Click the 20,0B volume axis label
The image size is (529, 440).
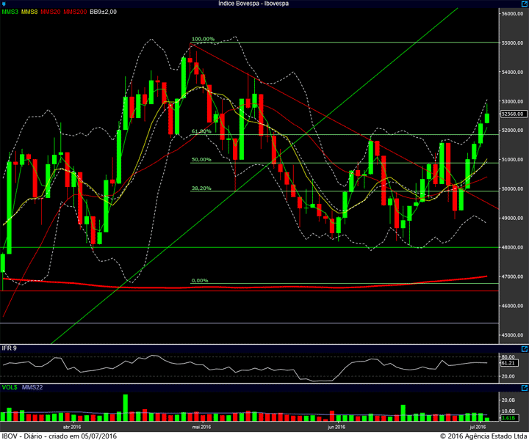508,400
